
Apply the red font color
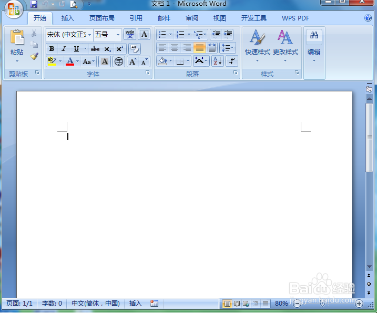(x=70, y=62)
